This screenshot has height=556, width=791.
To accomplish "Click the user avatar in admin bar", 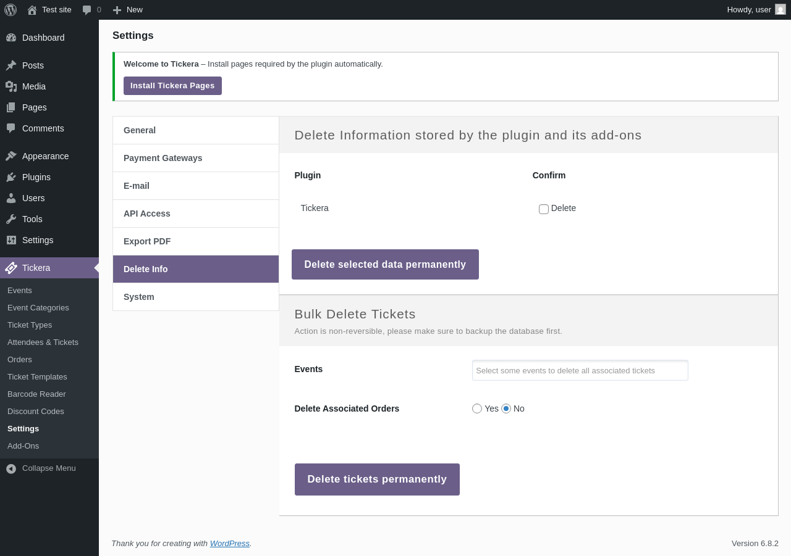I will 780,9.
